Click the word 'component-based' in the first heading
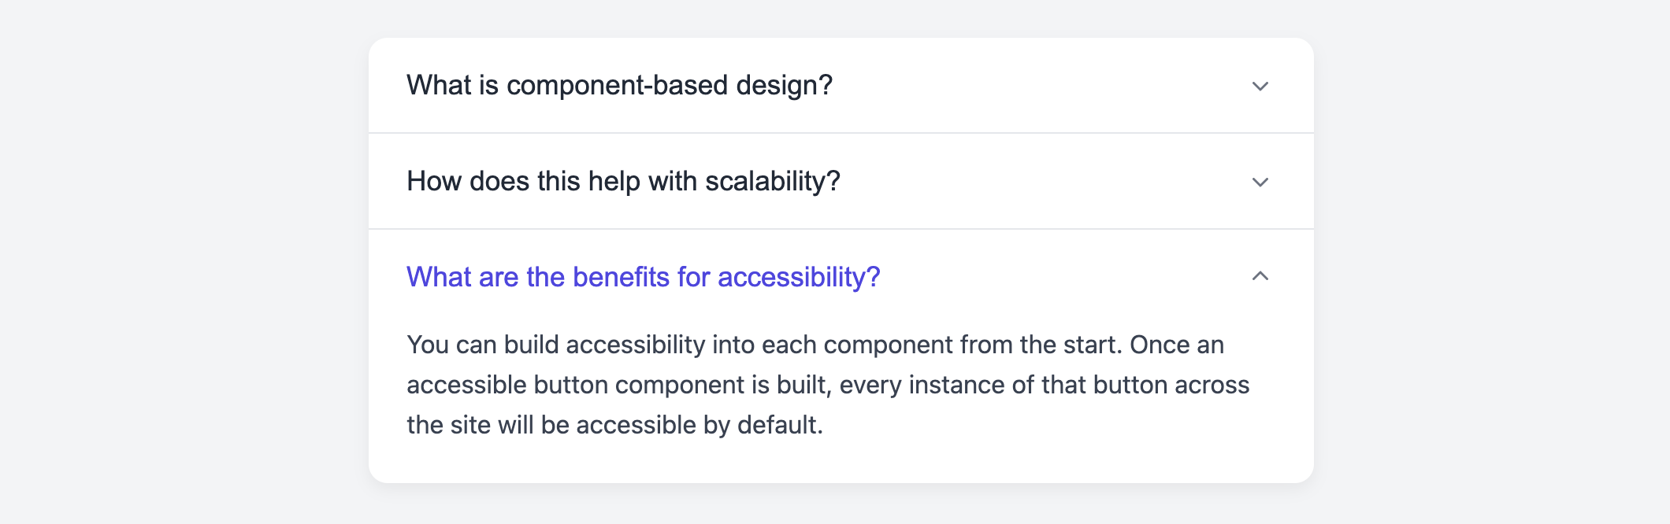The width and height of the screenshot is (1670, 524). click(x=618, y=85)
